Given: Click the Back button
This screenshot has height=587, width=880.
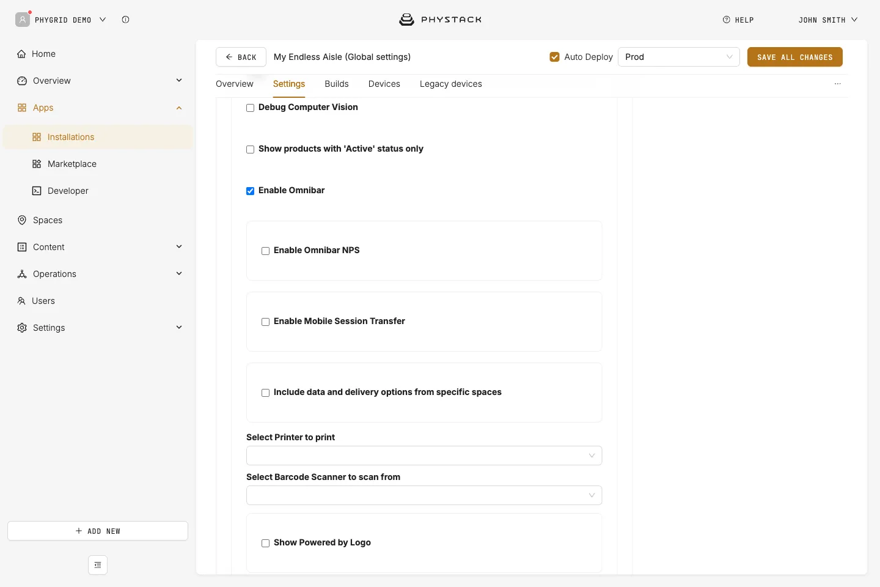Looking at the screenshot, I should click(241, 57).
